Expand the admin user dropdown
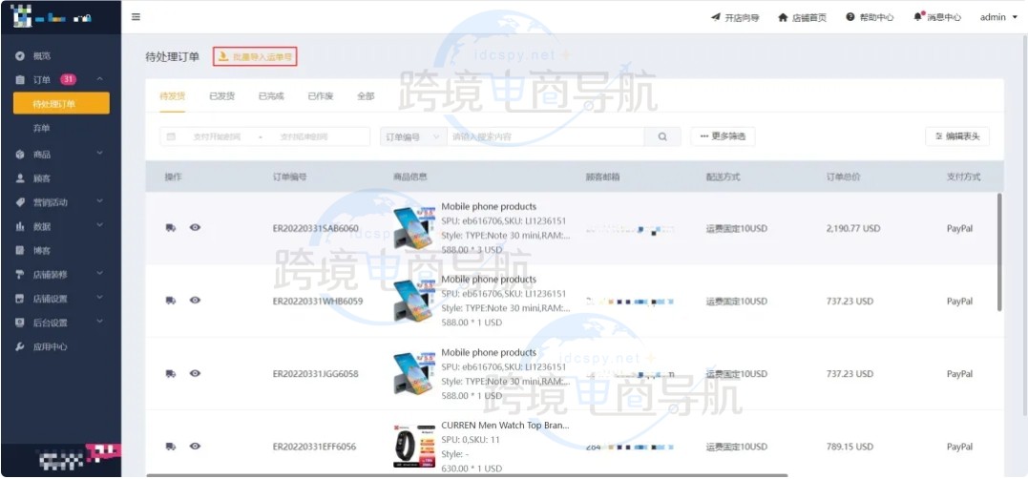Image resolution: width=1028 pixels, height=479 pixels. (998, 18)
